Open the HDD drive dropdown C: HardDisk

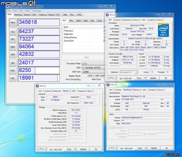click(x=93, y=68)
